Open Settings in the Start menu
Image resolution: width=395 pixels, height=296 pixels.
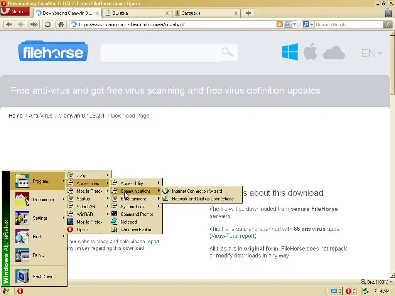(38, 218)
